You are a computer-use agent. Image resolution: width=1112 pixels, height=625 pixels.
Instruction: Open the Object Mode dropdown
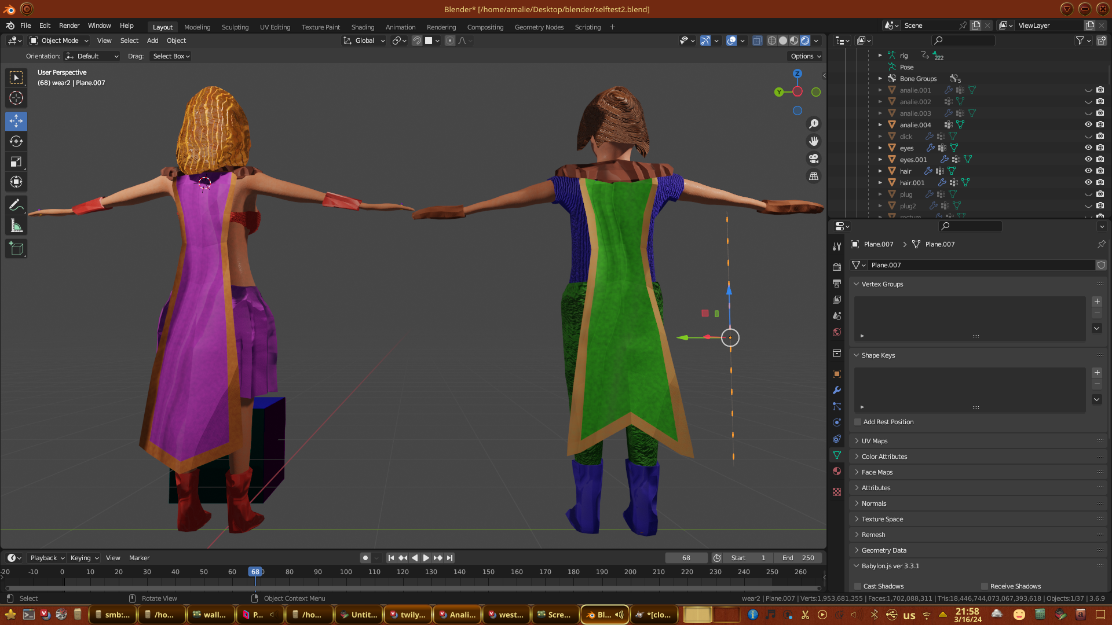pyautogui.click(x=59, y=41)
